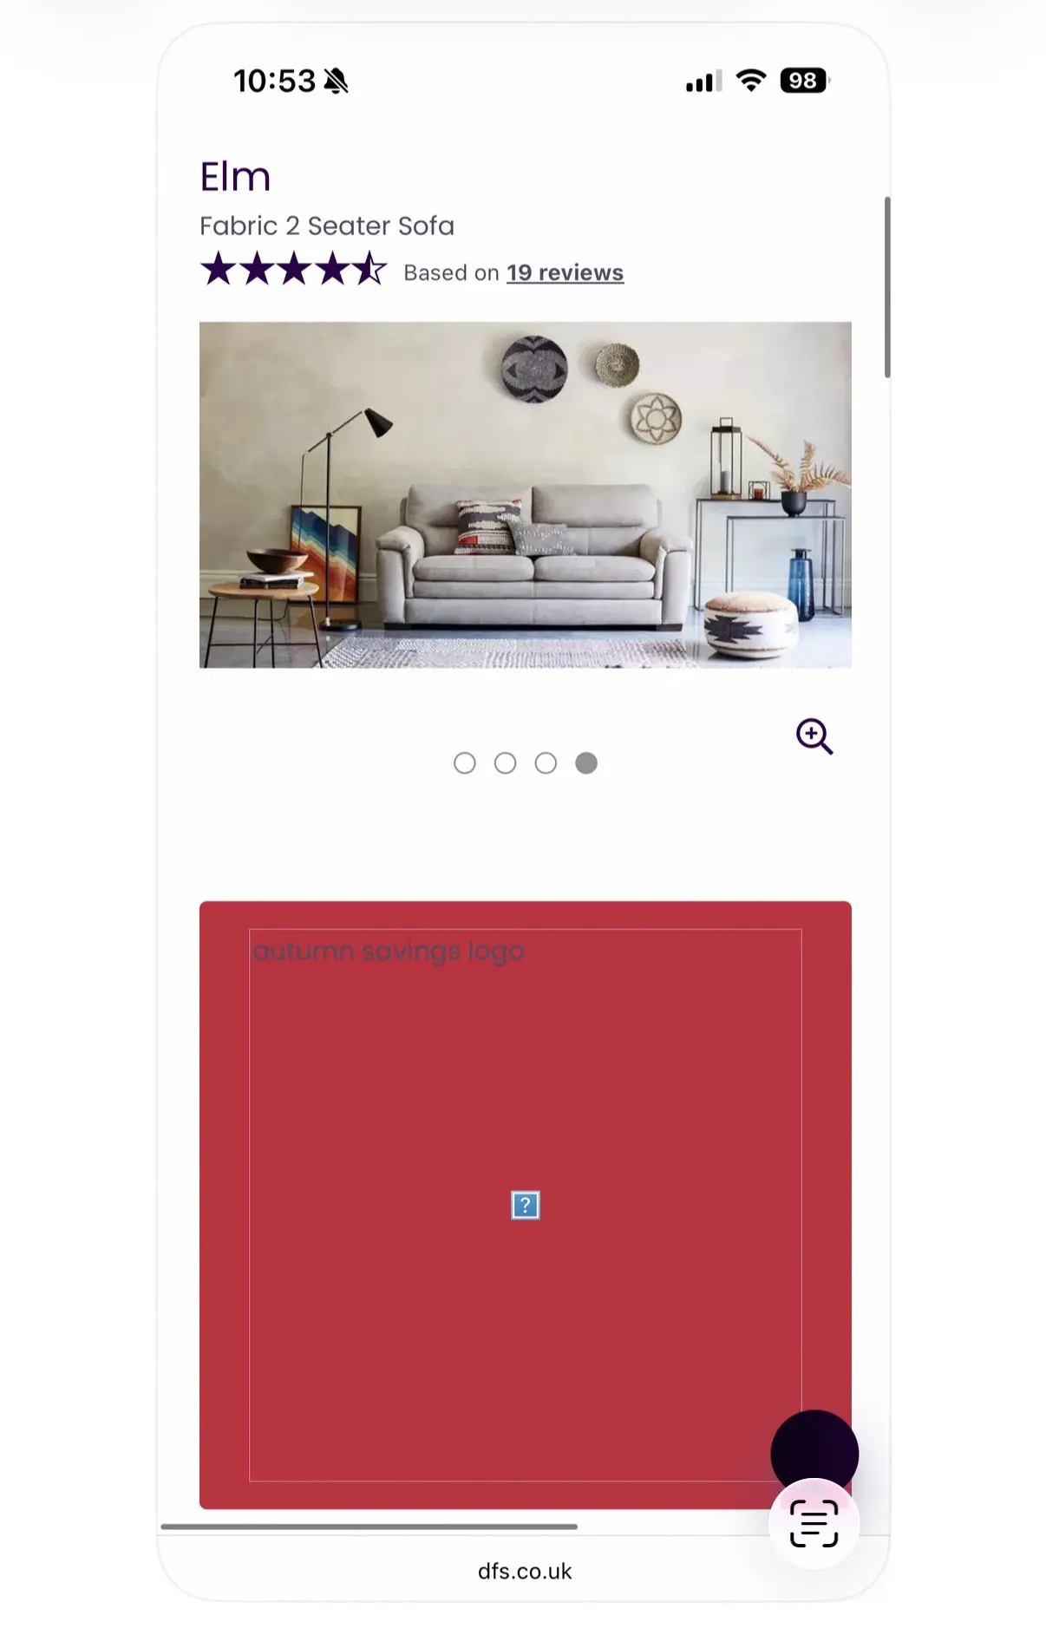Tap the live text scan icon
This screenshot has height=1635, width=1046.
pos(814,1523)
